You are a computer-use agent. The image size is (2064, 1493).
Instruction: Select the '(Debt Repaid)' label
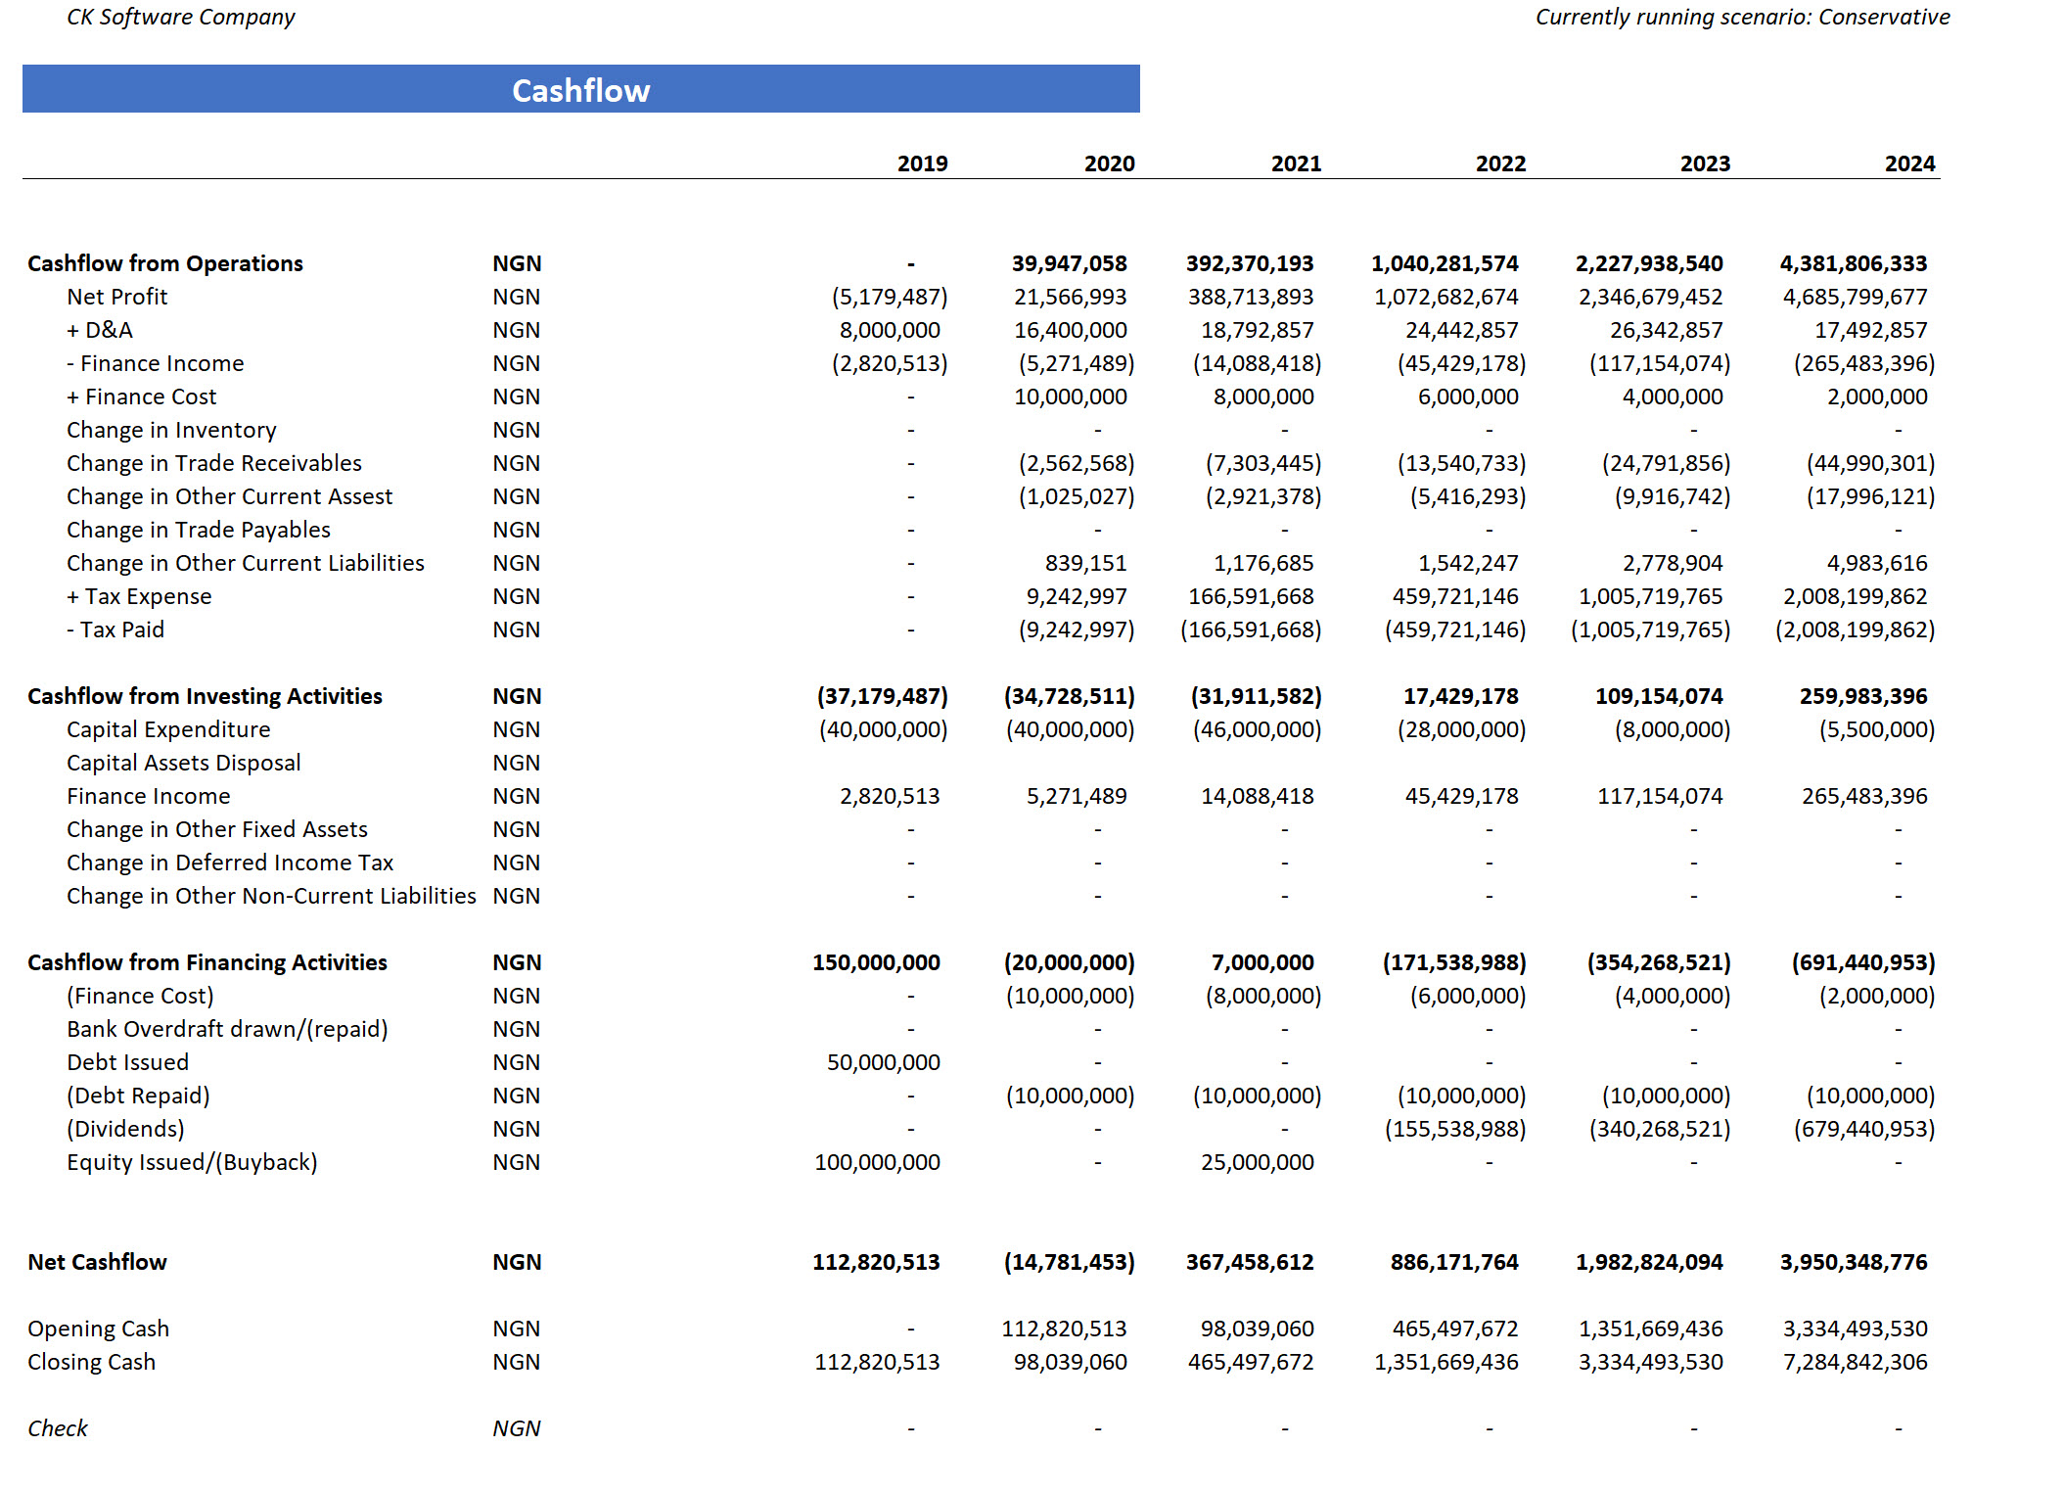138,1096
